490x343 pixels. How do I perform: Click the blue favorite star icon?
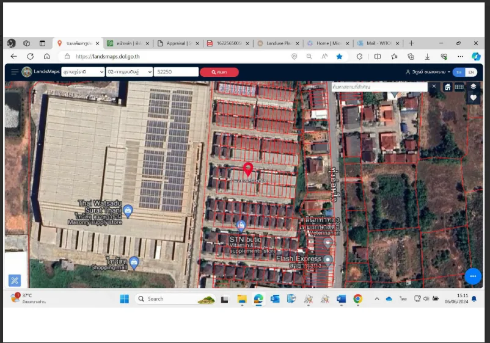point(339,57)
